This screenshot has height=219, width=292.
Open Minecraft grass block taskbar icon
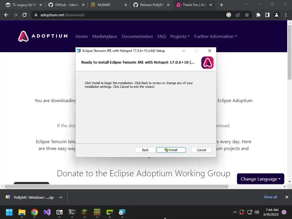pyautogui.click(x=85, y=212)
